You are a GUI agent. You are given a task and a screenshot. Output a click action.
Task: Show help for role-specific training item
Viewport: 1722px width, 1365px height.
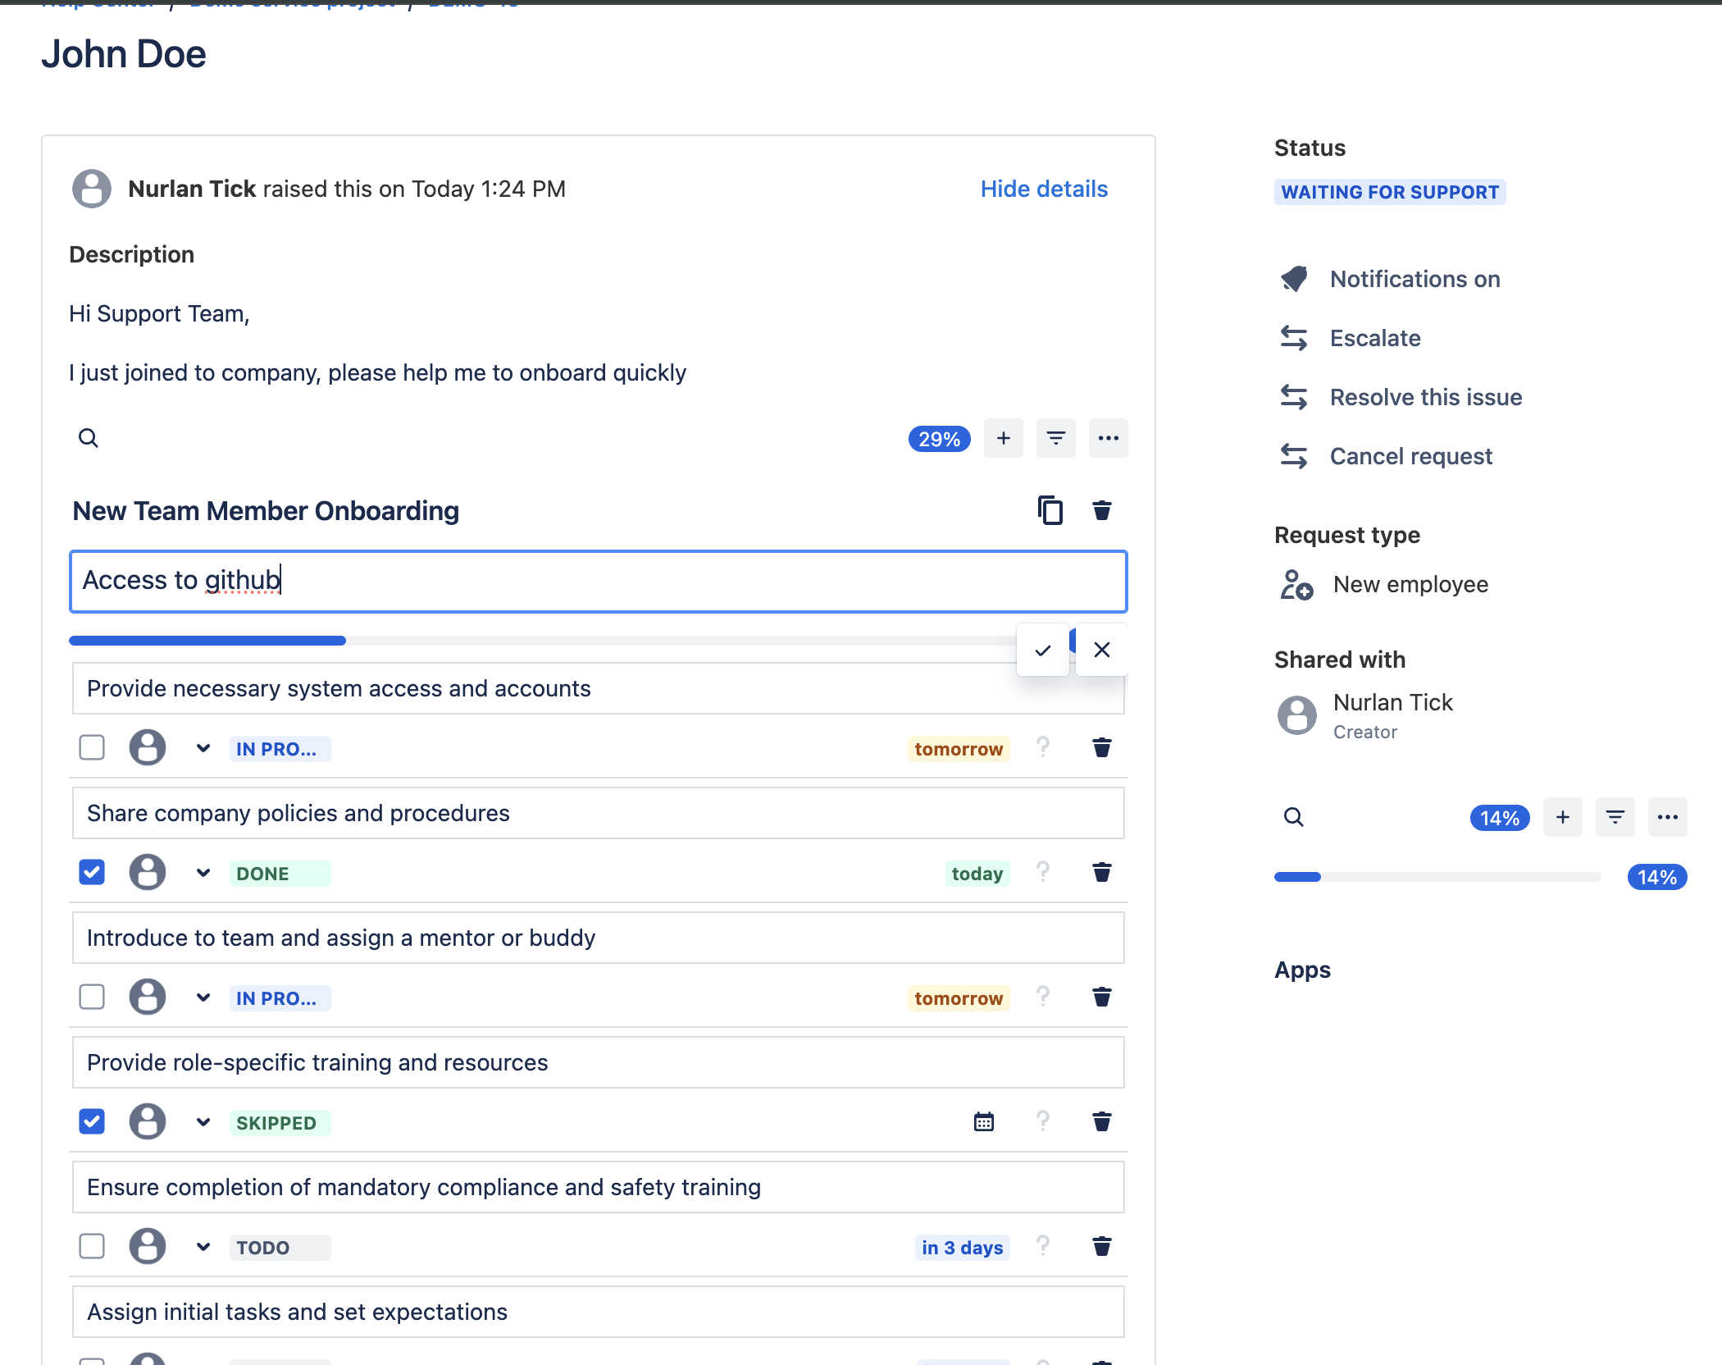(x=1043, y=1121)
